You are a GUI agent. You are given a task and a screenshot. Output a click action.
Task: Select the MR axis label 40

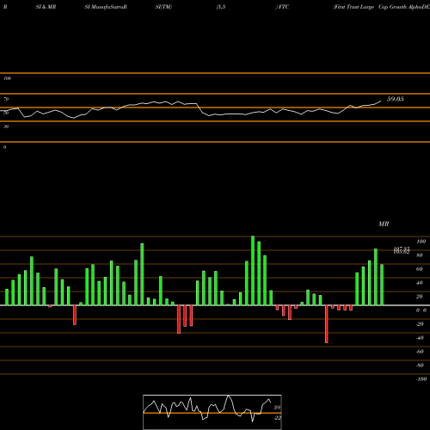pyautogui.click(x=419, y=283)
